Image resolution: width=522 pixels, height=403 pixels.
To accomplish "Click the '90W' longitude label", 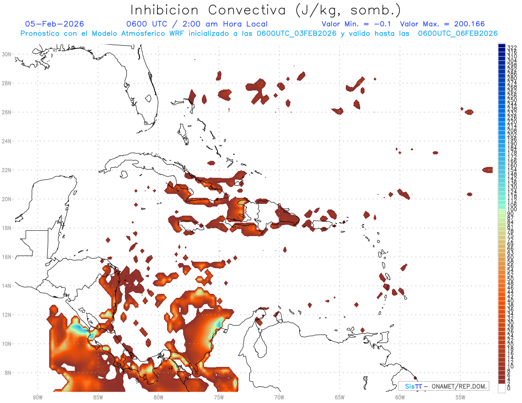I will click(x=38, y=397).
